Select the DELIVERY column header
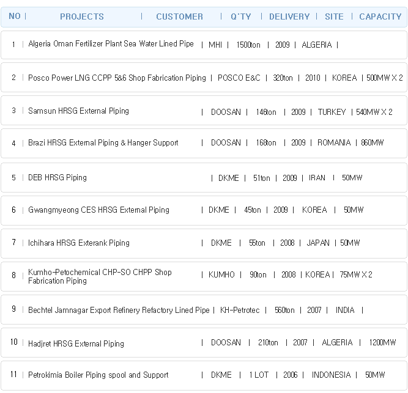The width and height of the screenshot is (408, 393). tap(289, 17)
